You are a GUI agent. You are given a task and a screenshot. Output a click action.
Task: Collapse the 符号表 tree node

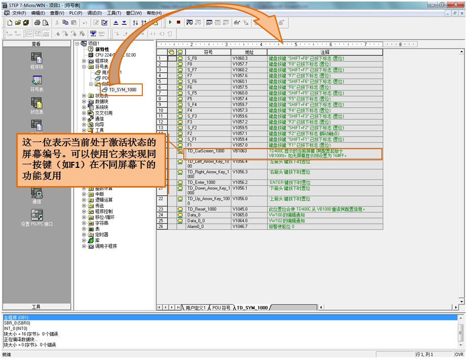[84, 67]
